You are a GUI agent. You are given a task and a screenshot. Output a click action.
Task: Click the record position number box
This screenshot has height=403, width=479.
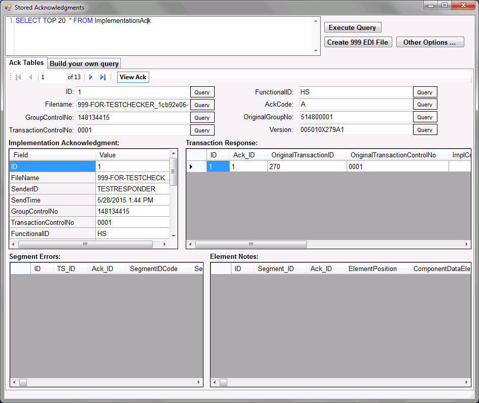coord(52,77)
